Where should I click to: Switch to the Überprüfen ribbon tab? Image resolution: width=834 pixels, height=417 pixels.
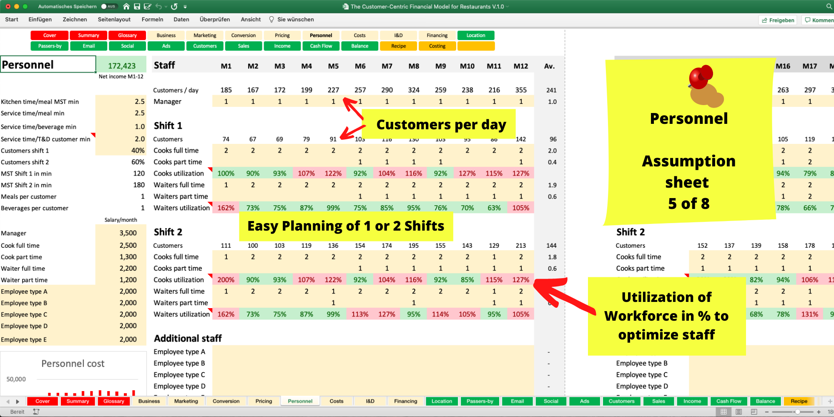tap(215, 20)
